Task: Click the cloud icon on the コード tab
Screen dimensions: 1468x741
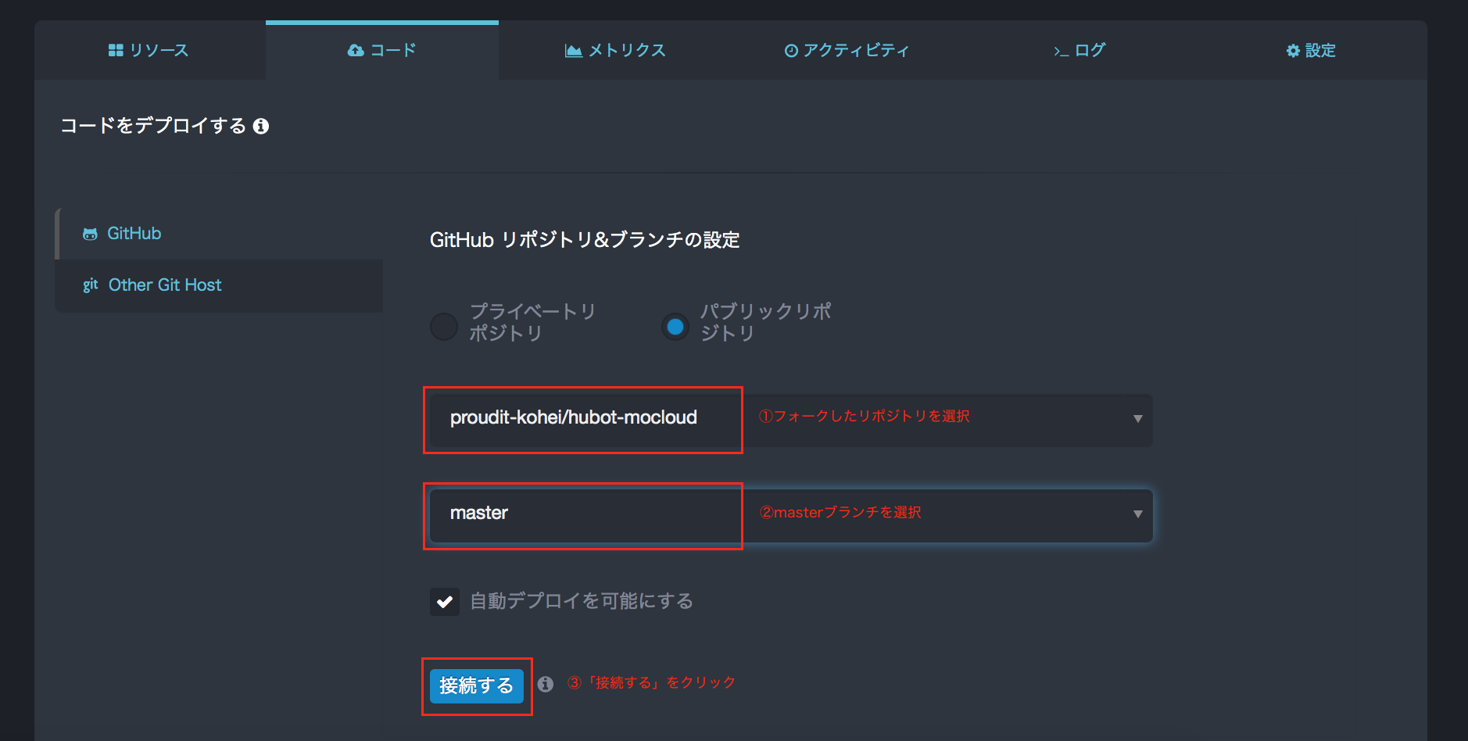Action: point(356,50)
